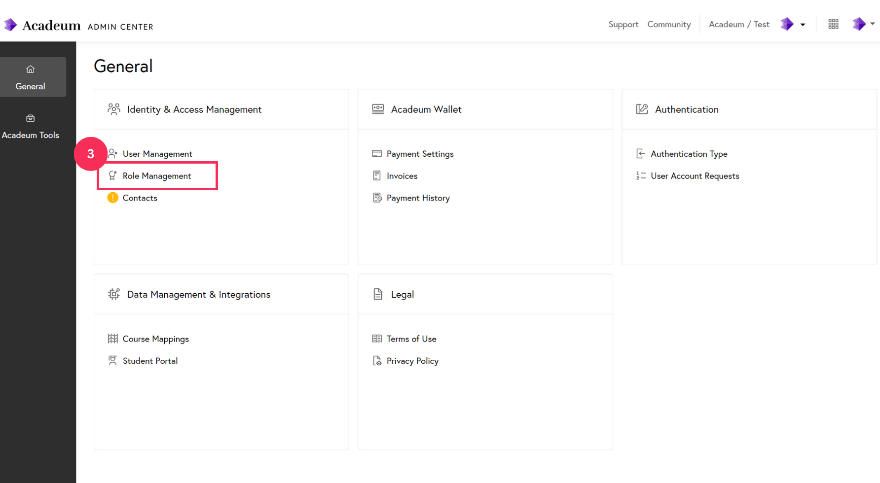Viewport: 880px width, 483px height.
Task: Click the Legal document icon
Action: [x=378, y=294]
